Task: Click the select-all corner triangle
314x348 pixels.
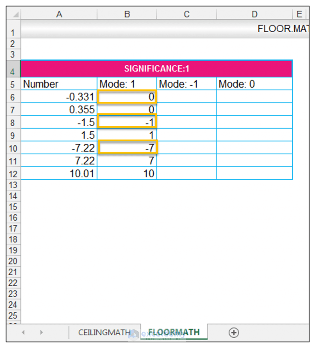Action: pyautogui.click(x=16, y=15)
